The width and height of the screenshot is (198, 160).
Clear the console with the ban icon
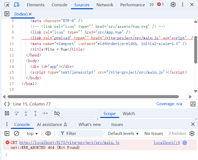tap(16, 134)
